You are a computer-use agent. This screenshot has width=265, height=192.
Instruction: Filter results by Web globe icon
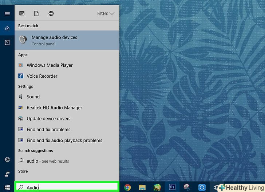pyautogui.click(x=51, y=13)
